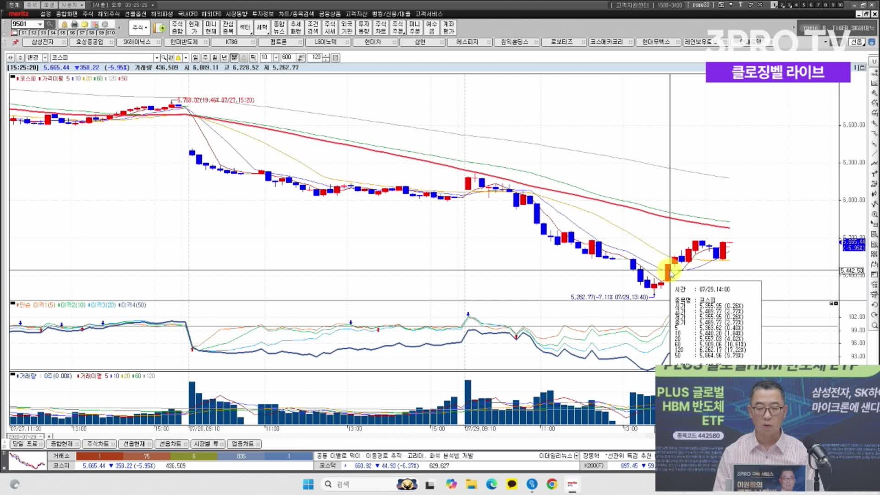
Task: Select the yearly 년 chart period button
Action: pos(225,57)
